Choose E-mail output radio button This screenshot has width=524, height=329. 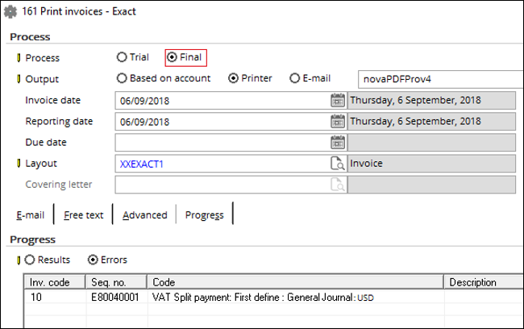pos(294,79)
